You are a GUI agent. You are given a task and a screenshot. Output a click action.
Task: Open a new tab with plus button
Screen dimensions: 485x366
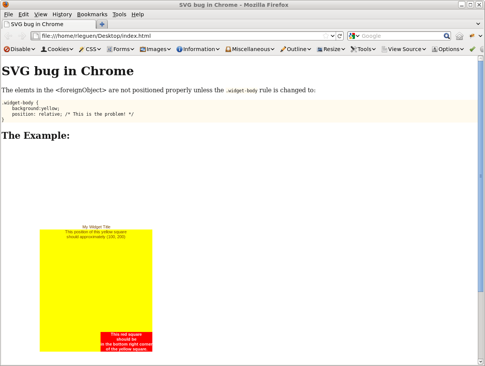(x=102, y=24)
